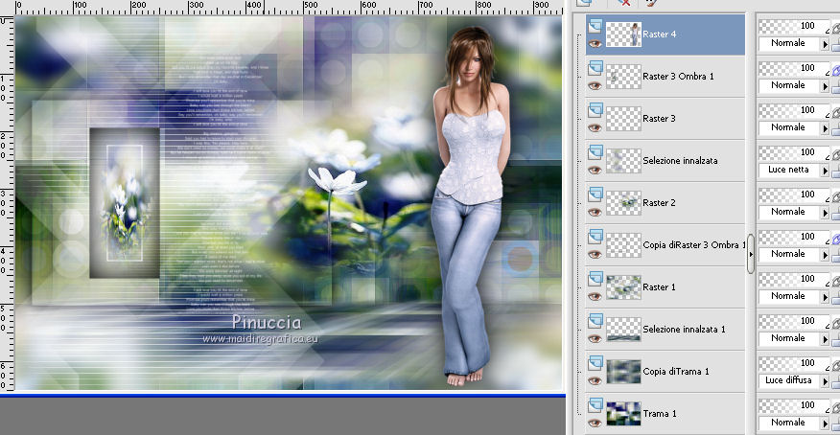This screenshot has height=435, width=840.
Task: Select the Selezione innalzata 1 layer
Action: click(683, 329)
